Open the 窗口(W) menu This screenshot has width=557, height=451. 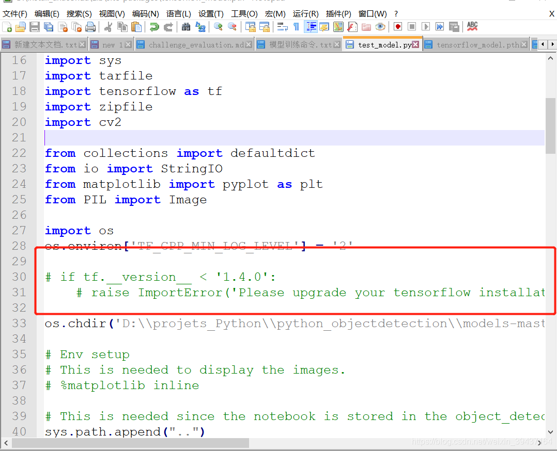[x=373, y=14]
